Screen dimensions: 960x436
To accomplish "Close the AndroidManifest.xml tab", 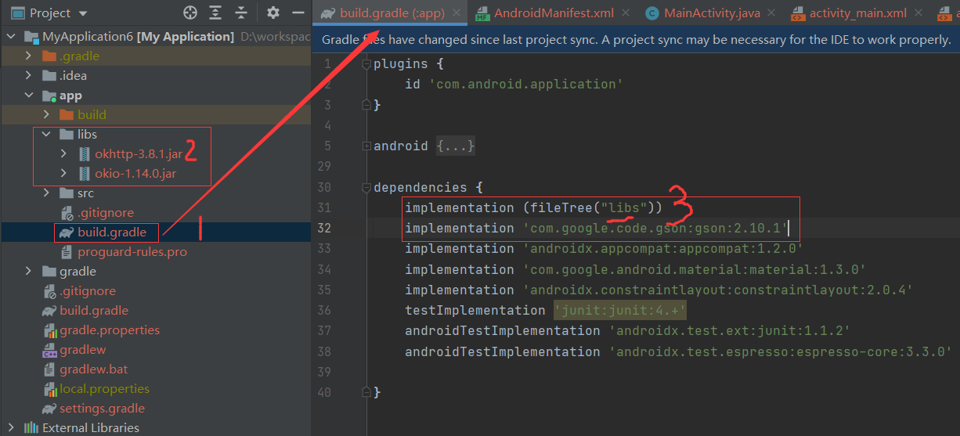I will click(626, 13).
